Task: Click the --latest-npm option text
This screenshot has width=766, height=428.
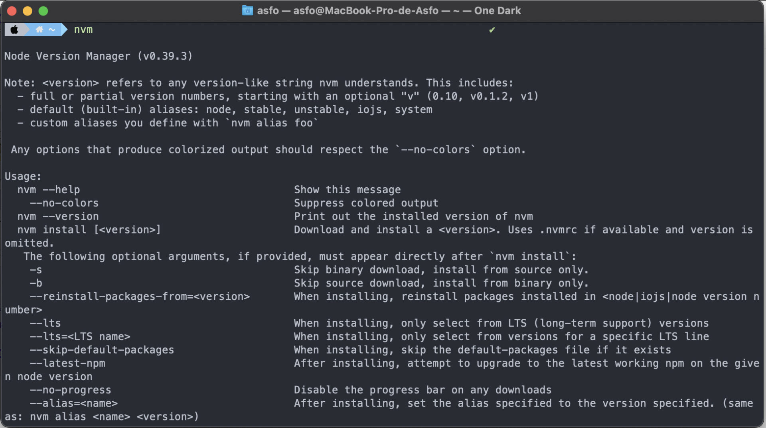Action: click(68, 363)
